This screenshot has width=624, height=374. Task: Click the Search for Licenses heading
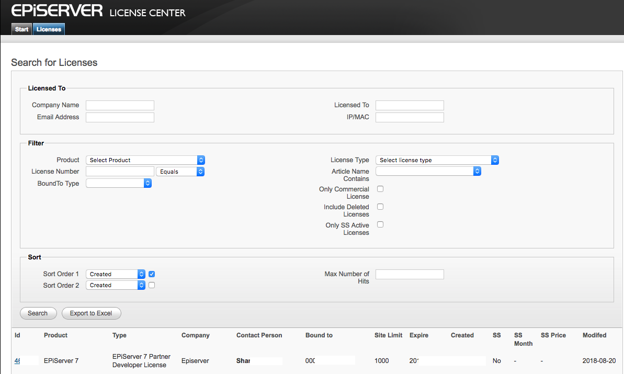click(x=54, y=62)
